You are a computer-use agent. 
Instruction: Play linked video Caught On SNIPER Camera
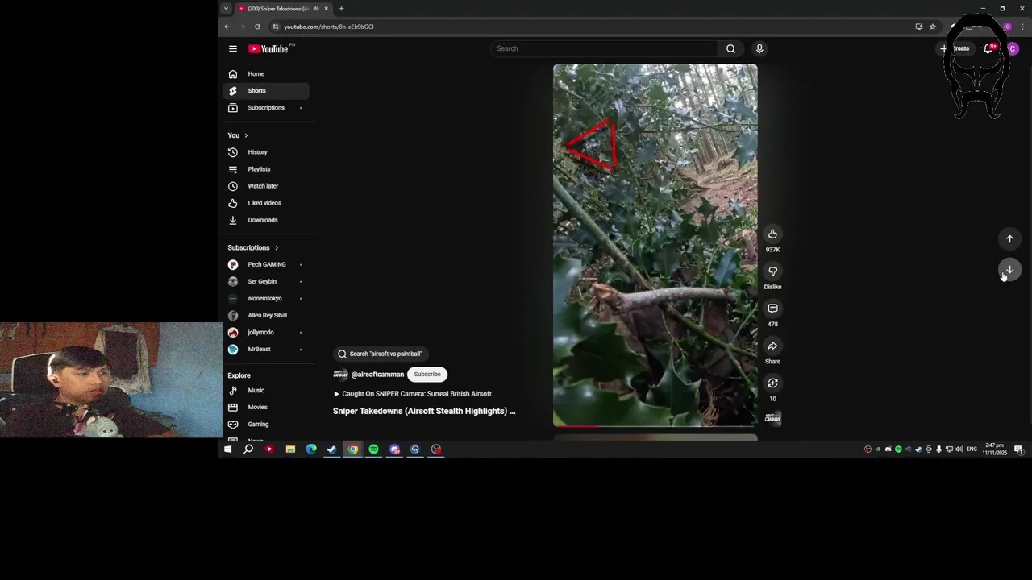pyautogui.click(x=412, y=394)
